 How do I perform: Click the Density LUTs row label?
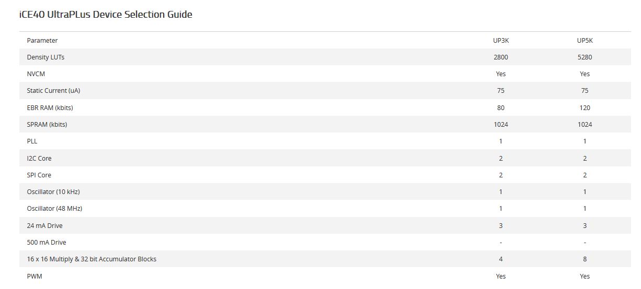[45, 57]
